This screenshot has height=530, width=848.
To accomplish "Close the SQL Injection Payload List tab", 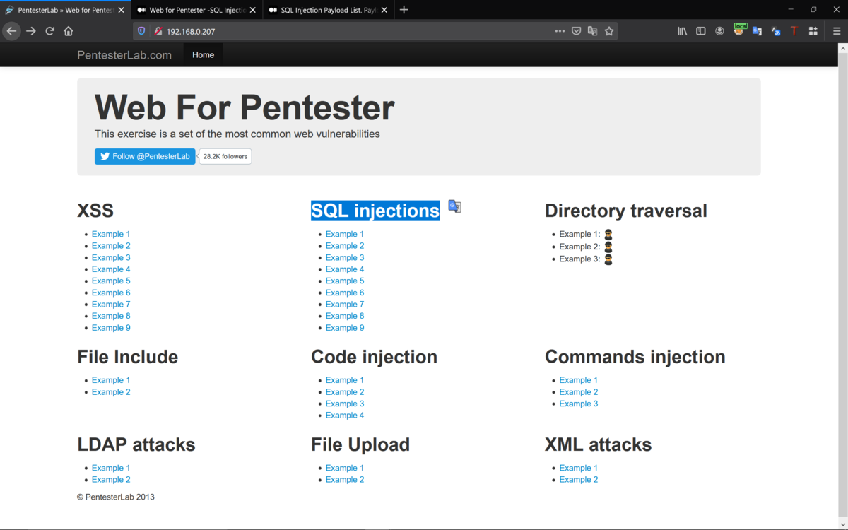I will (x=384, y=10).
